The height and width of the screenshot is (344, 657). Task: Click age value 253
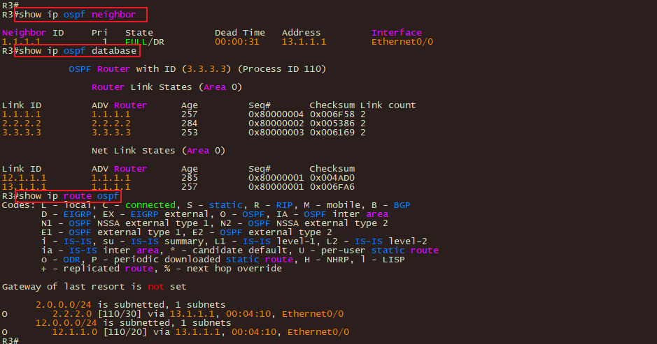[190, 133]
